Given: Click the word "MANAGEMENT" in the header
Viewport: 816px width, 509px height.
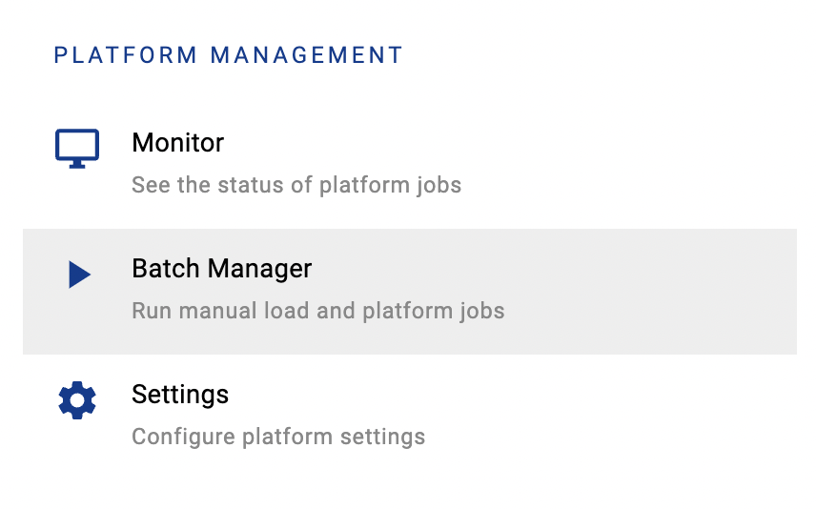Looking at the screenshot, I should 307,55.
